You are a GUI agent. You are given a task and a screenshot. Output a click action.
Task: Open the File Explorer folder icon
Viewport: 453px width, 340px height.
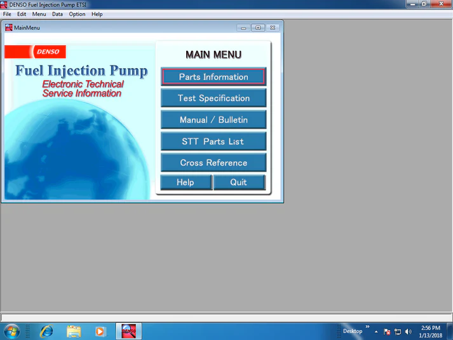pyautogui.click(x=74, y=331)
